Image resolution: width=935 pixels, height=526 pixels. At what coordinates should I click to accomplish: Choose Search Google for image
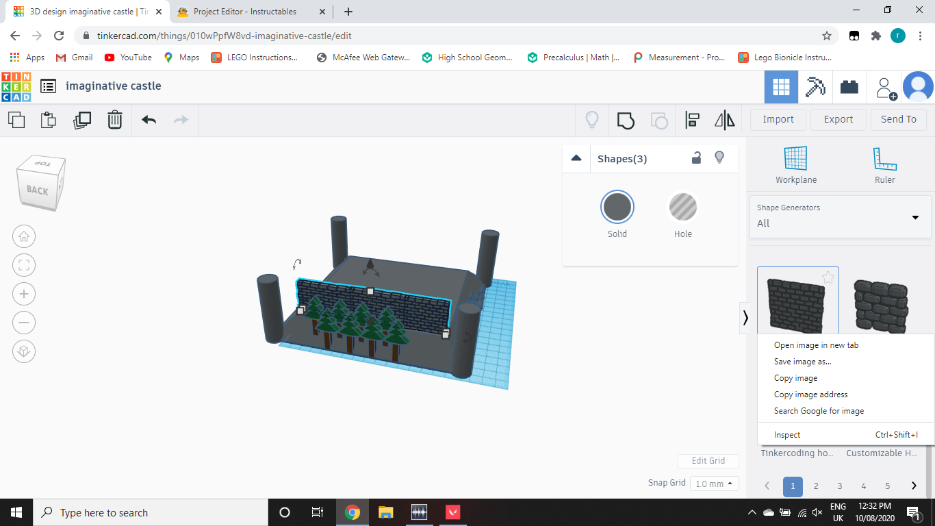tap(819, 411)
